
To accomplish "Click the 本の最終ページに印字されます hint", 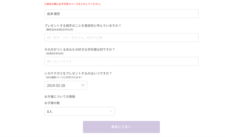I will [64, 77].
